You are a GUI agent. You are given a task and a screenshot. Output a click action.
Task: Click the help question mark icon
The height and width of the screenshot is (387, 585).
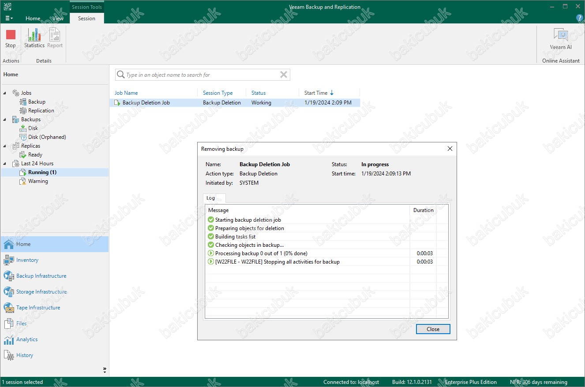(x=580, y=18)
